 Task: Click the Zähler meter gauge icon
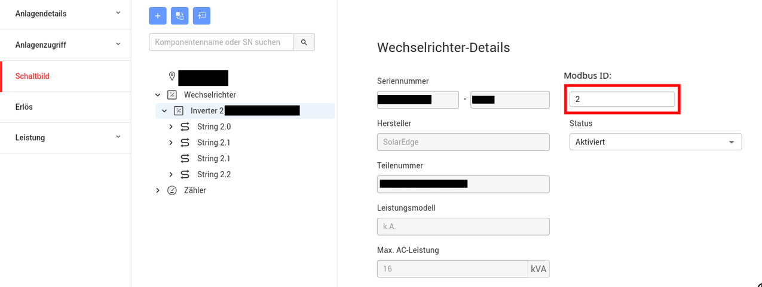click(x=172, y=190)
